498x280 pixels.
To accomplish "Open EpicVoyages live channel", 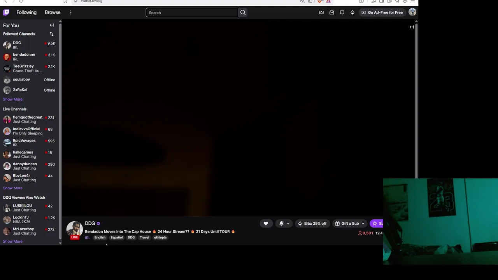I will (30, 143).
